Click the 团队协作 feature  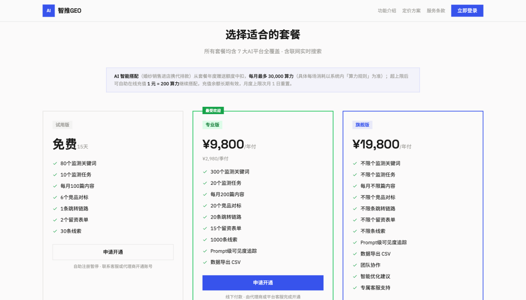(370, 265)
